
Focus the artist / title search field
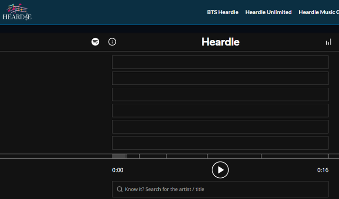[x=220, y=189]
